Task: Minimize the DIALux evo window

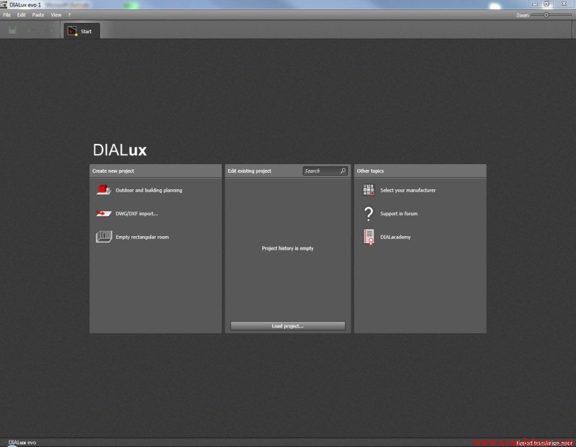Action: (x=535, y=4)
